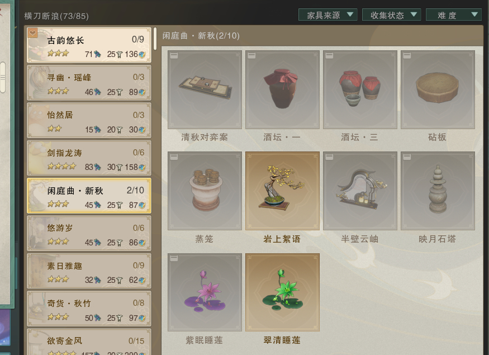The width and height of the screenshot is (489, 355).
Task: Open the 家具来源 dropdown filter
Action: [327, 15]
